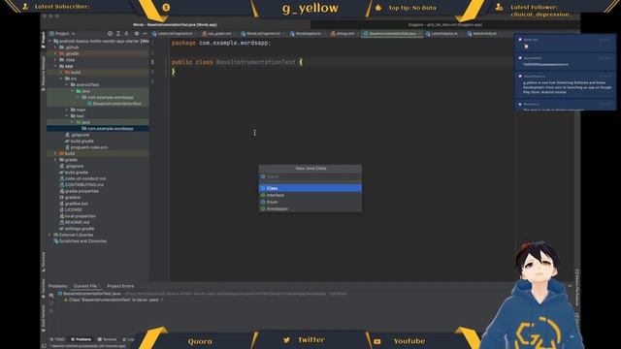Open the MainActivity.kt editor tab
Screen dimensions: 621x349
coord(483,34)
